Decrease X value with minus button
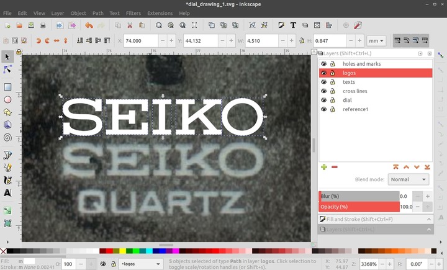Screen dimensions: 447x270 pyautogui.click(x=163, y=41)
